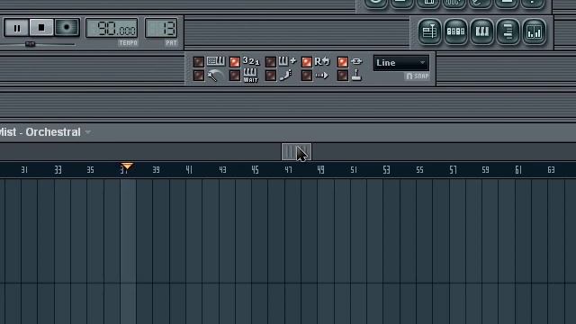Click bar 45 on the timeline ruler

point(255,170)
